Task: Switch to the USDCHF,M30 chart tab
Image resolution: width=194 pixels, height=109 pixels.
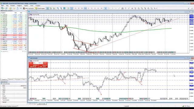Action: pyautogui.click(x=42, y=104)
